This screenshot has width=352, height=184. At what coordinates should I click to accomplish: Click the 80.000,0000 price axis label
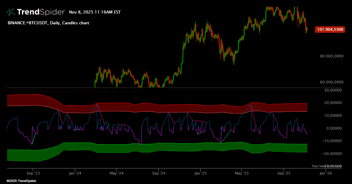click(332, 56)
